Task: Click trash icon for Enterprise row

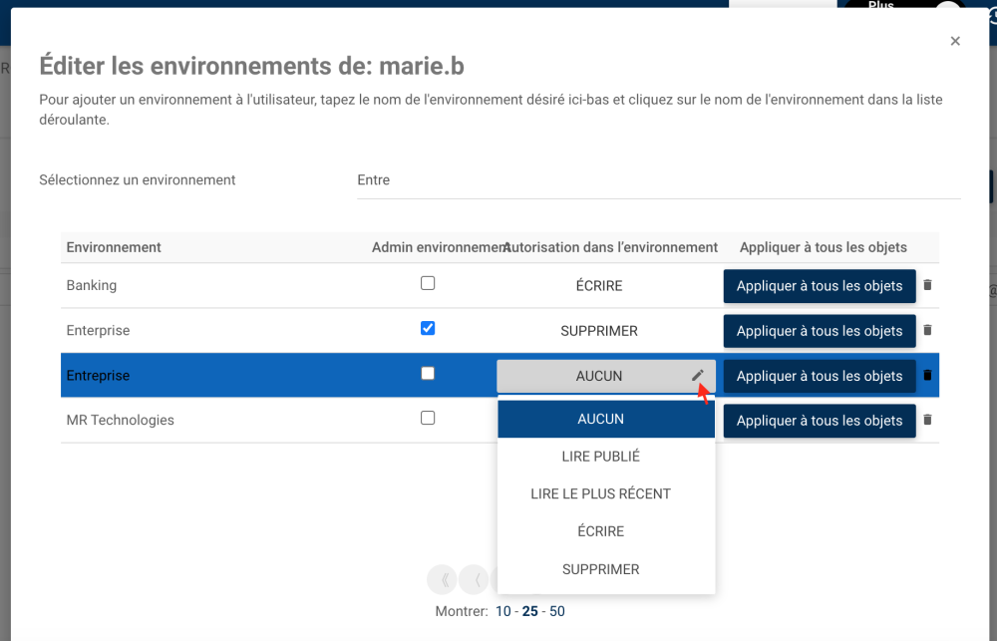Action: click(927, 330)
